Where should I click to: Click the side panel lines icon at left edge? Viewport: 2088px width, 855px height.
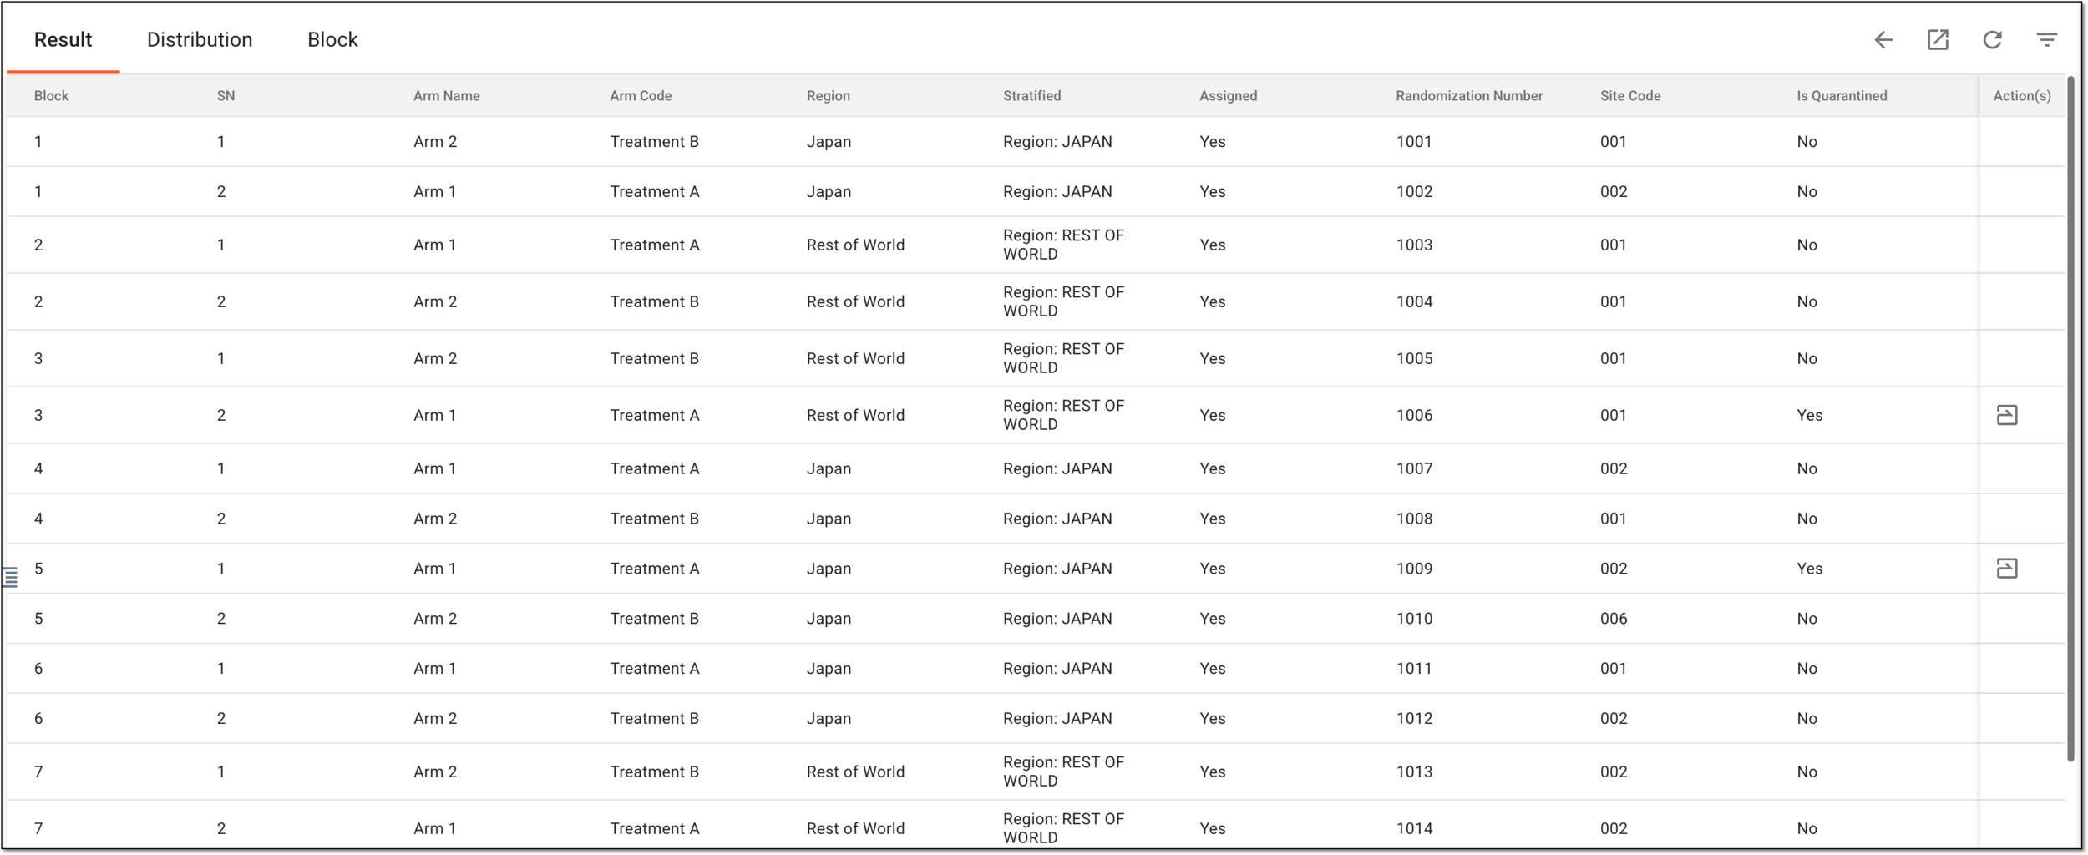pyautogui.click(x=10, y=577)
